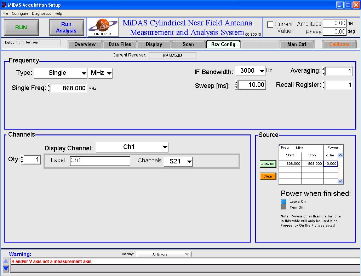Open the All Errors display dropdown
Screen dimensions: 361x276
[164, 254]
